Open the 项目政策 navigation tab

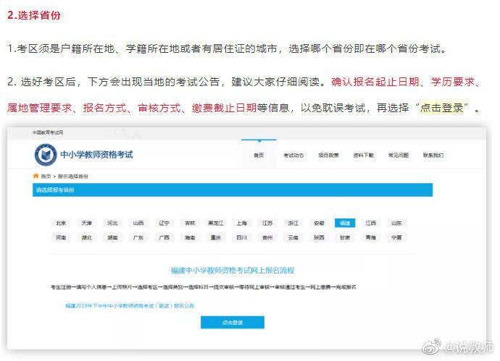328,155
